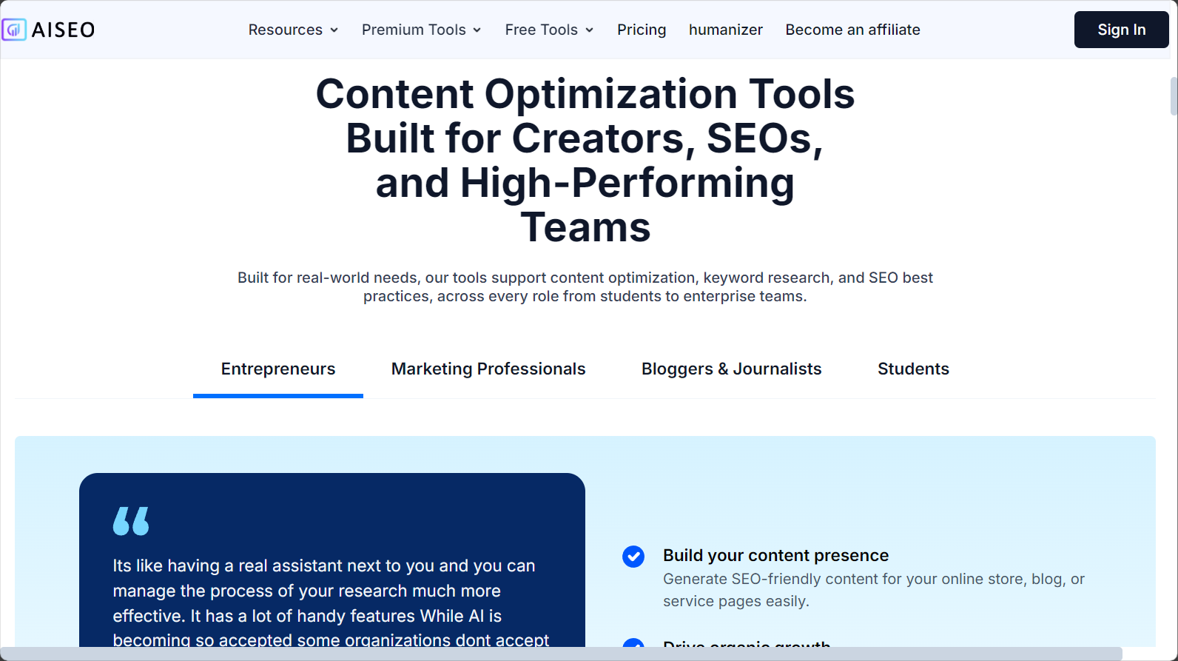Go to the Pricing page
The image size is (1178, 661).
tap(642, 30)
